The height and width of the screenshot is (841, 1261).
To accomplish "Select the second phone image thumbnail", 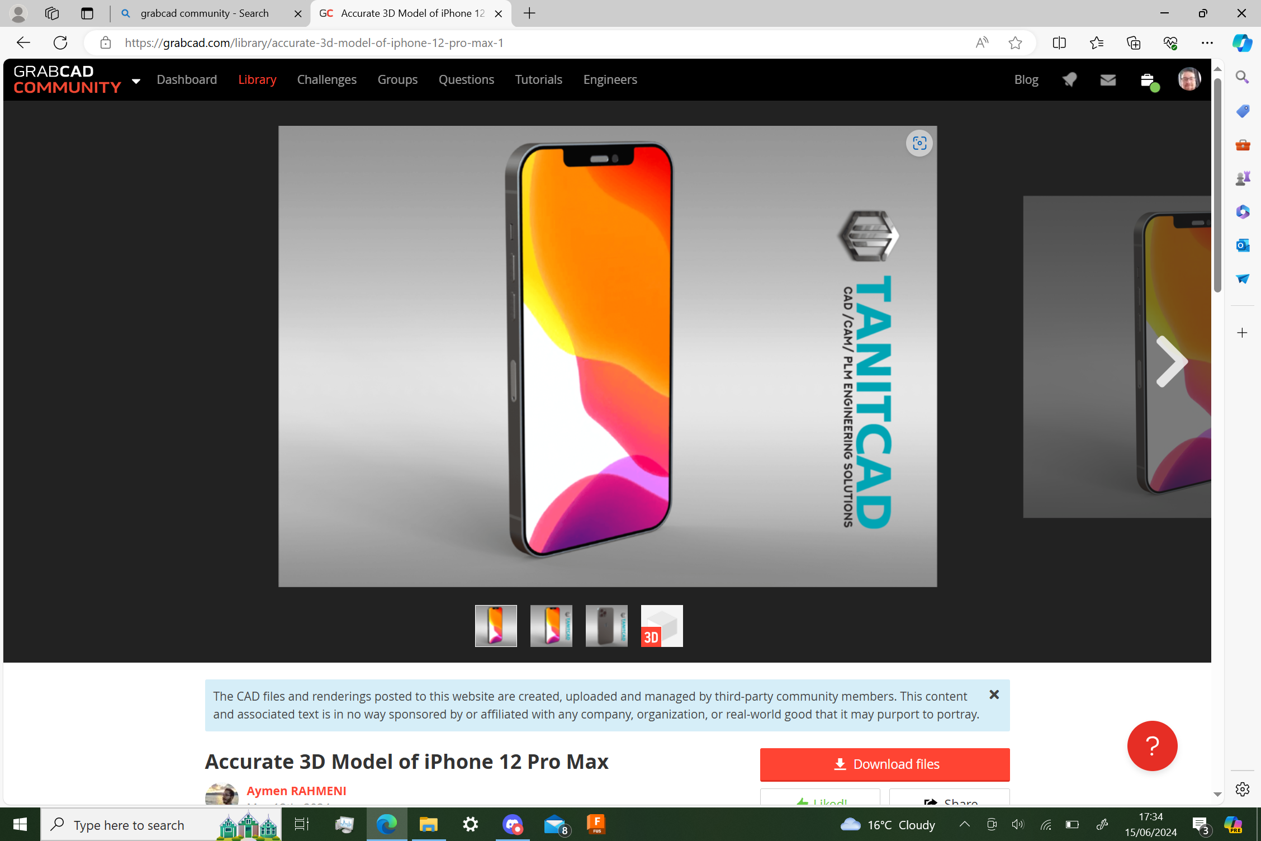I will (x=552, y=625).
